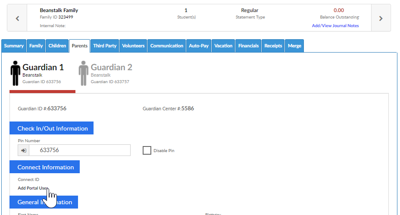
Task: Click the Family ID 323499 text
Action: 56,17
